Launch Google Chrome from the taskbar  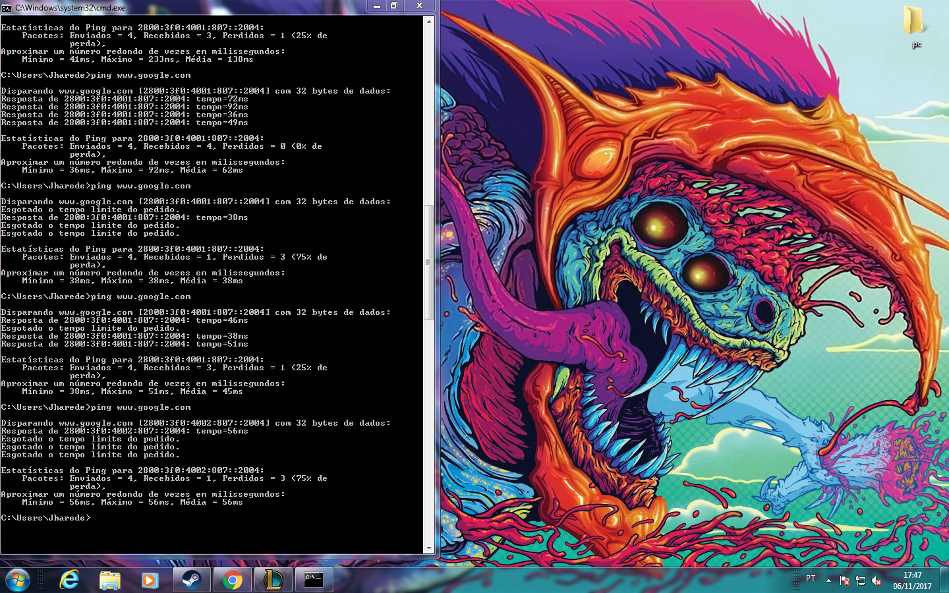[x=232, y=580]
